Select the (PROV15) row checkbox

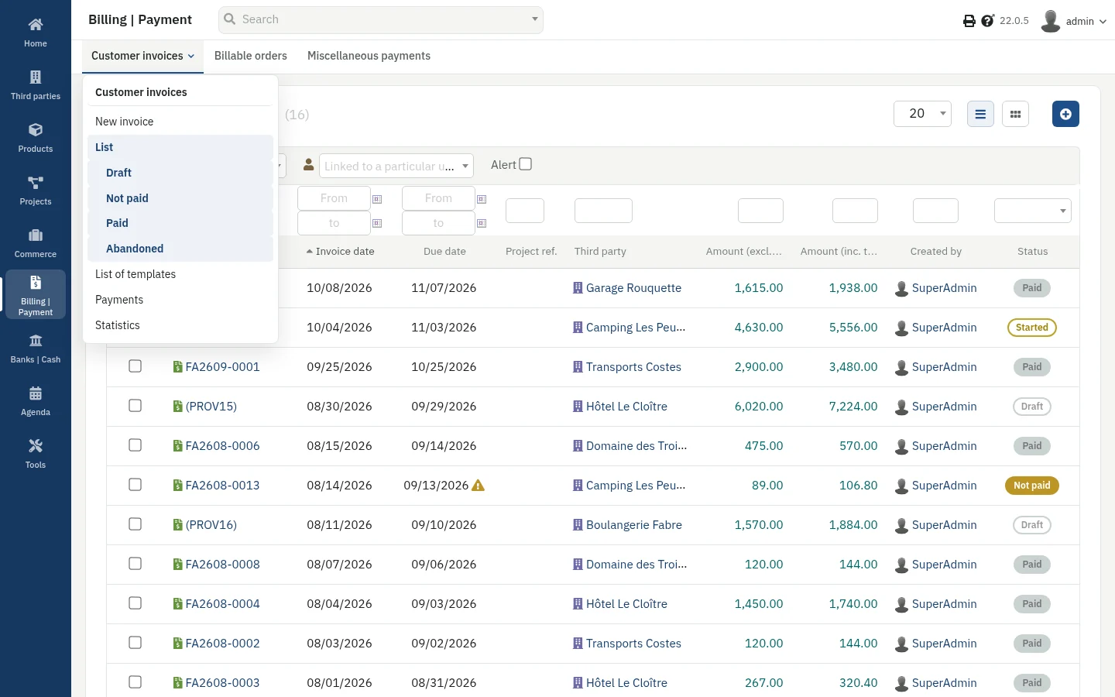click(x=135, y=406)
